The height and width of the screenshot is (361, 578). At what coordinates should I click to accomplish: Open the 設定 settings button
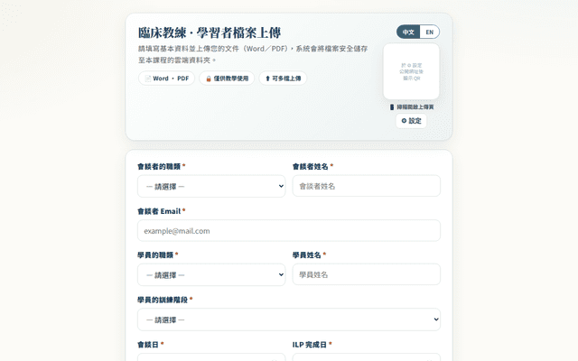(412, 121)
